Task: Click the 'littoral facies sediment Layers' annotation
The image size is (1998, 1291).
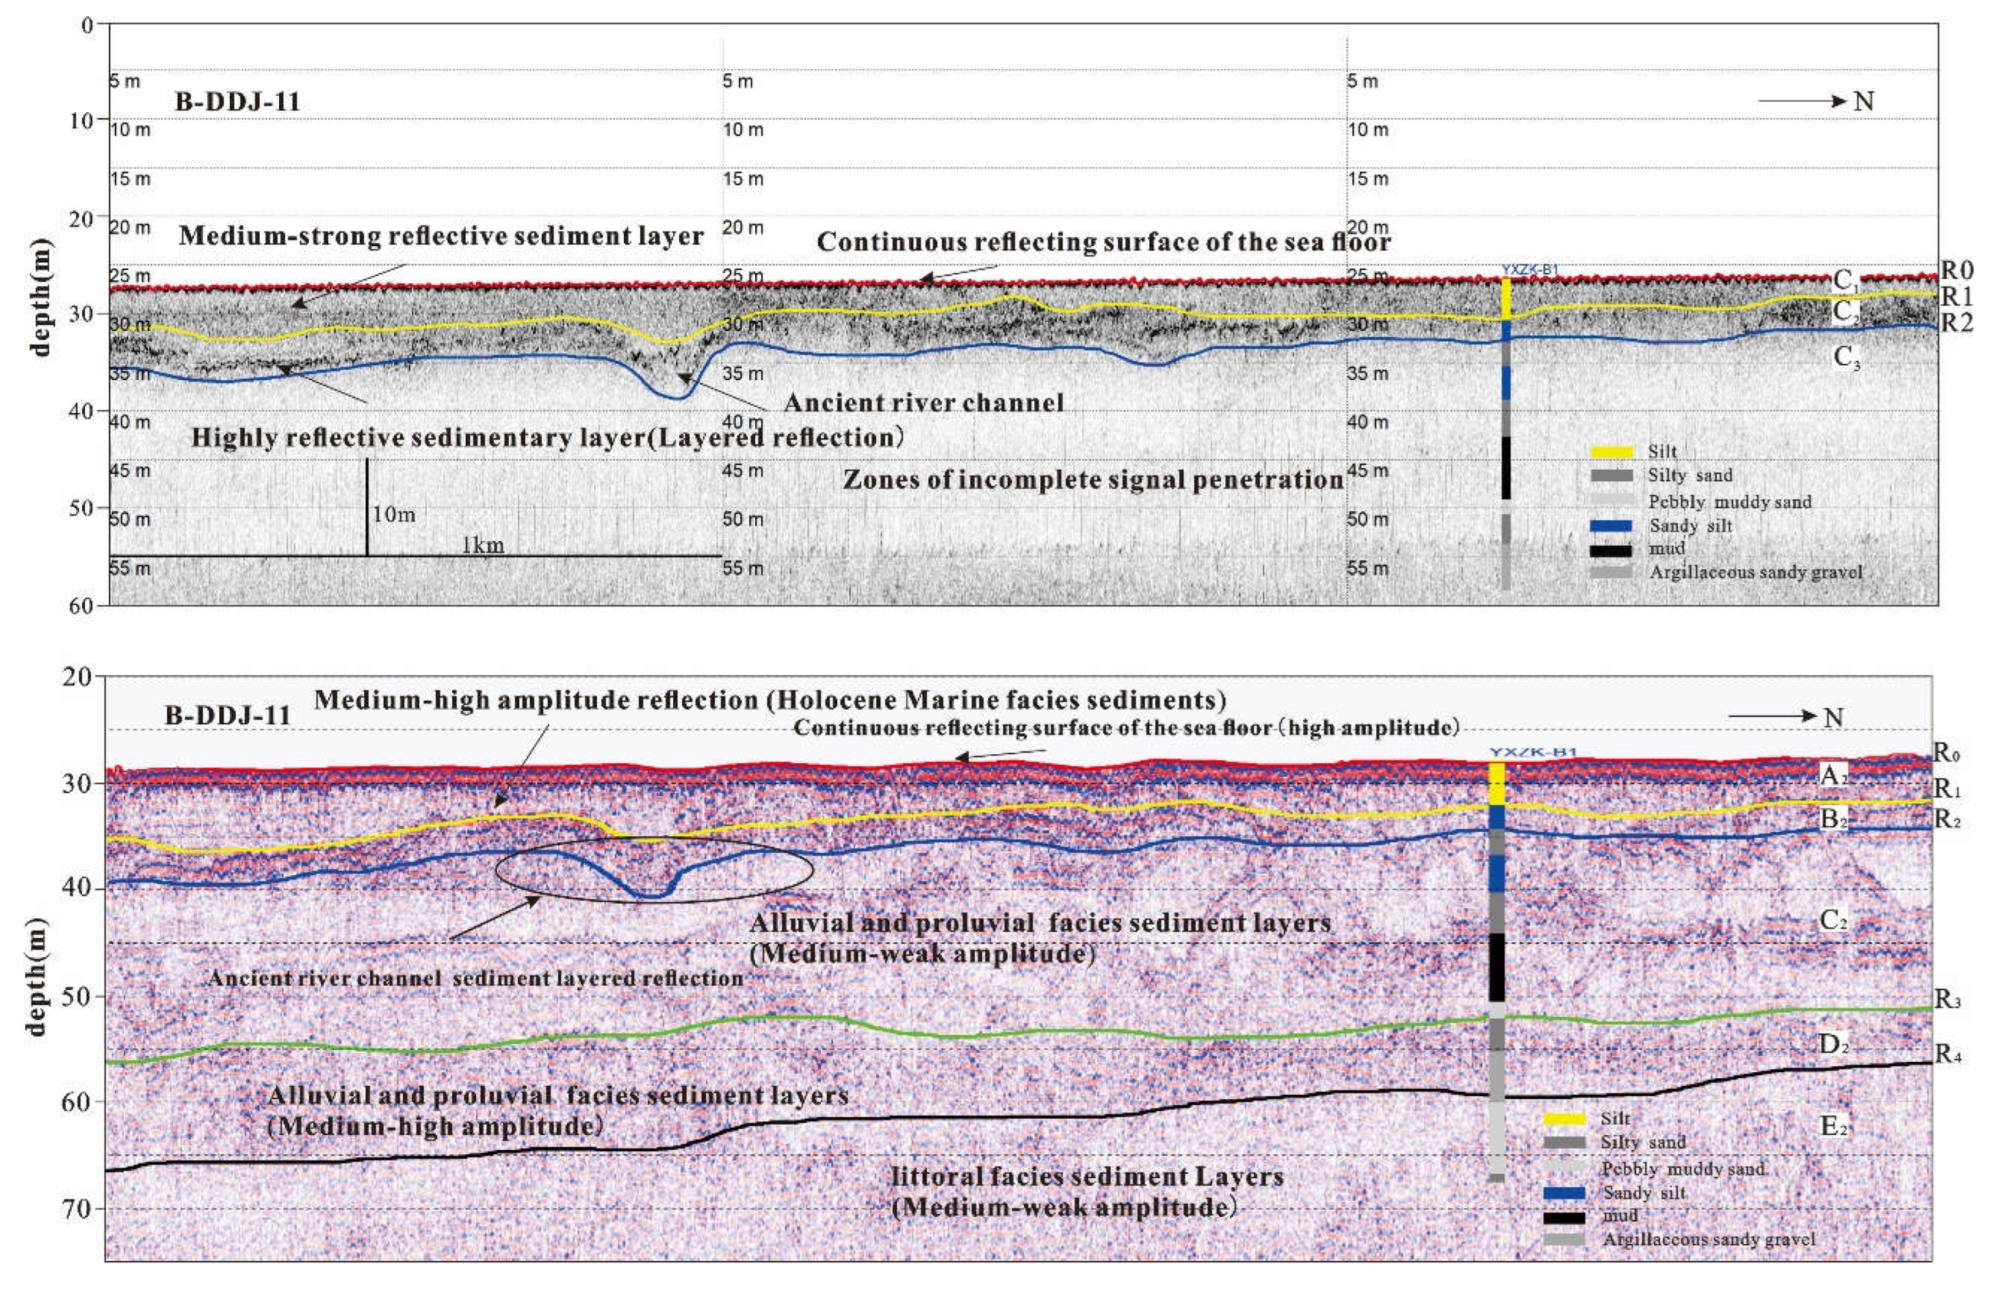Action: coord(1087,1177)
